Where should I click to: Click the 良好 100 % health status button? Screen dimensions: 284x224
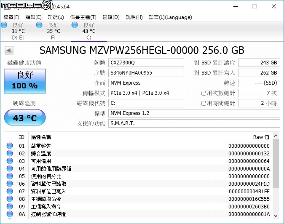(25, 81)
